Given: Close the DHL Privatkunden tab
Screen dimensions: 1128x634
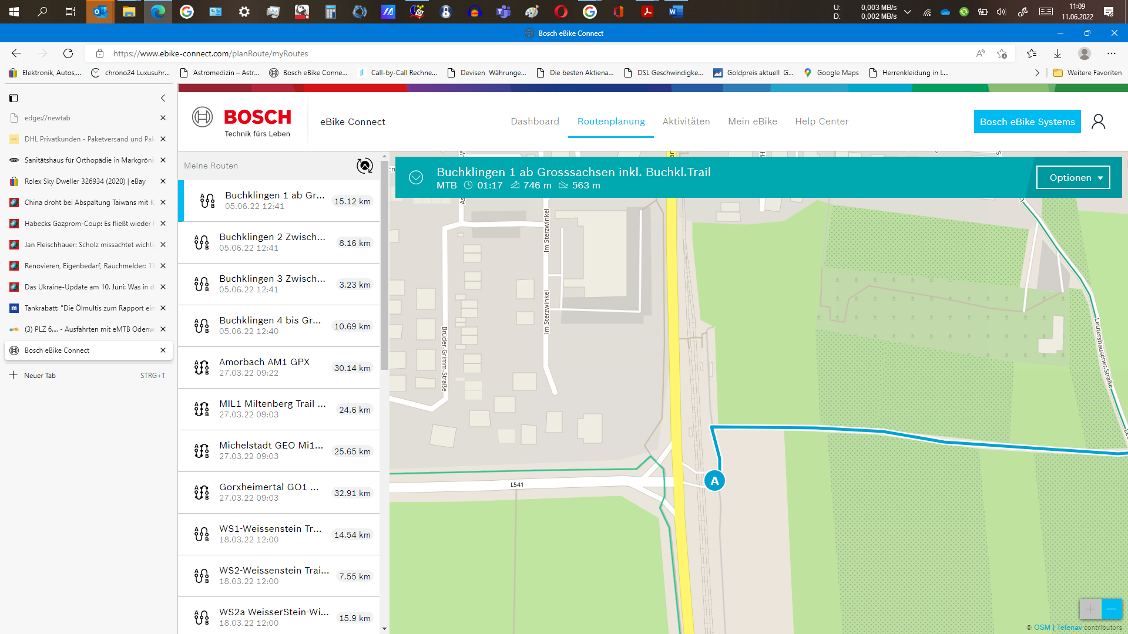Looking at the screenshot, I should (163, 139).
